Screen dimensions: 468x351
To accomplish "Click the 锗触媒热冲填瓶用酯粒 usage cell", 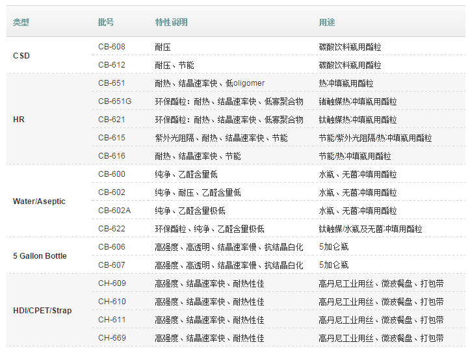I will click(357, 101).
